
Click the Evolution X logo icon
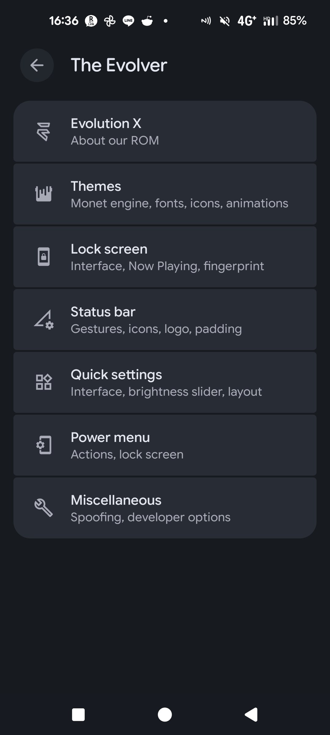click(x=43, y=132)
